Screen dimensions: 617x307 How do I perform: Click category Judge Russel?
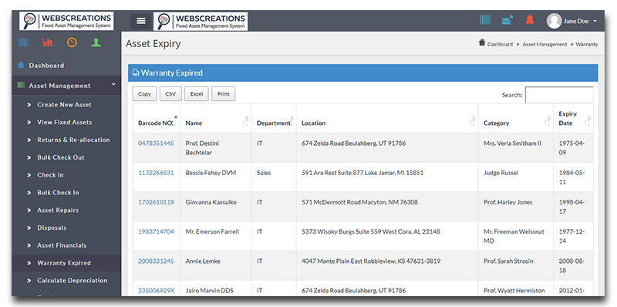click(x=501, y=173)
